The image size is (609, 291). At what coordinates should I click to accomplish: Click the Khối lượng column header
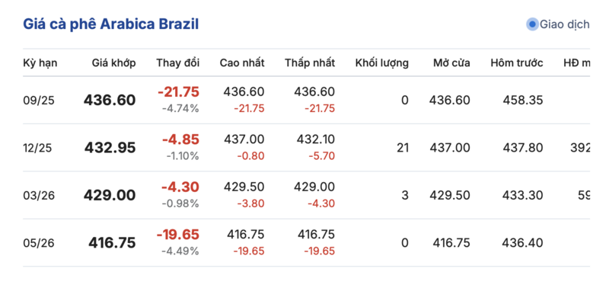coord(382,63)
